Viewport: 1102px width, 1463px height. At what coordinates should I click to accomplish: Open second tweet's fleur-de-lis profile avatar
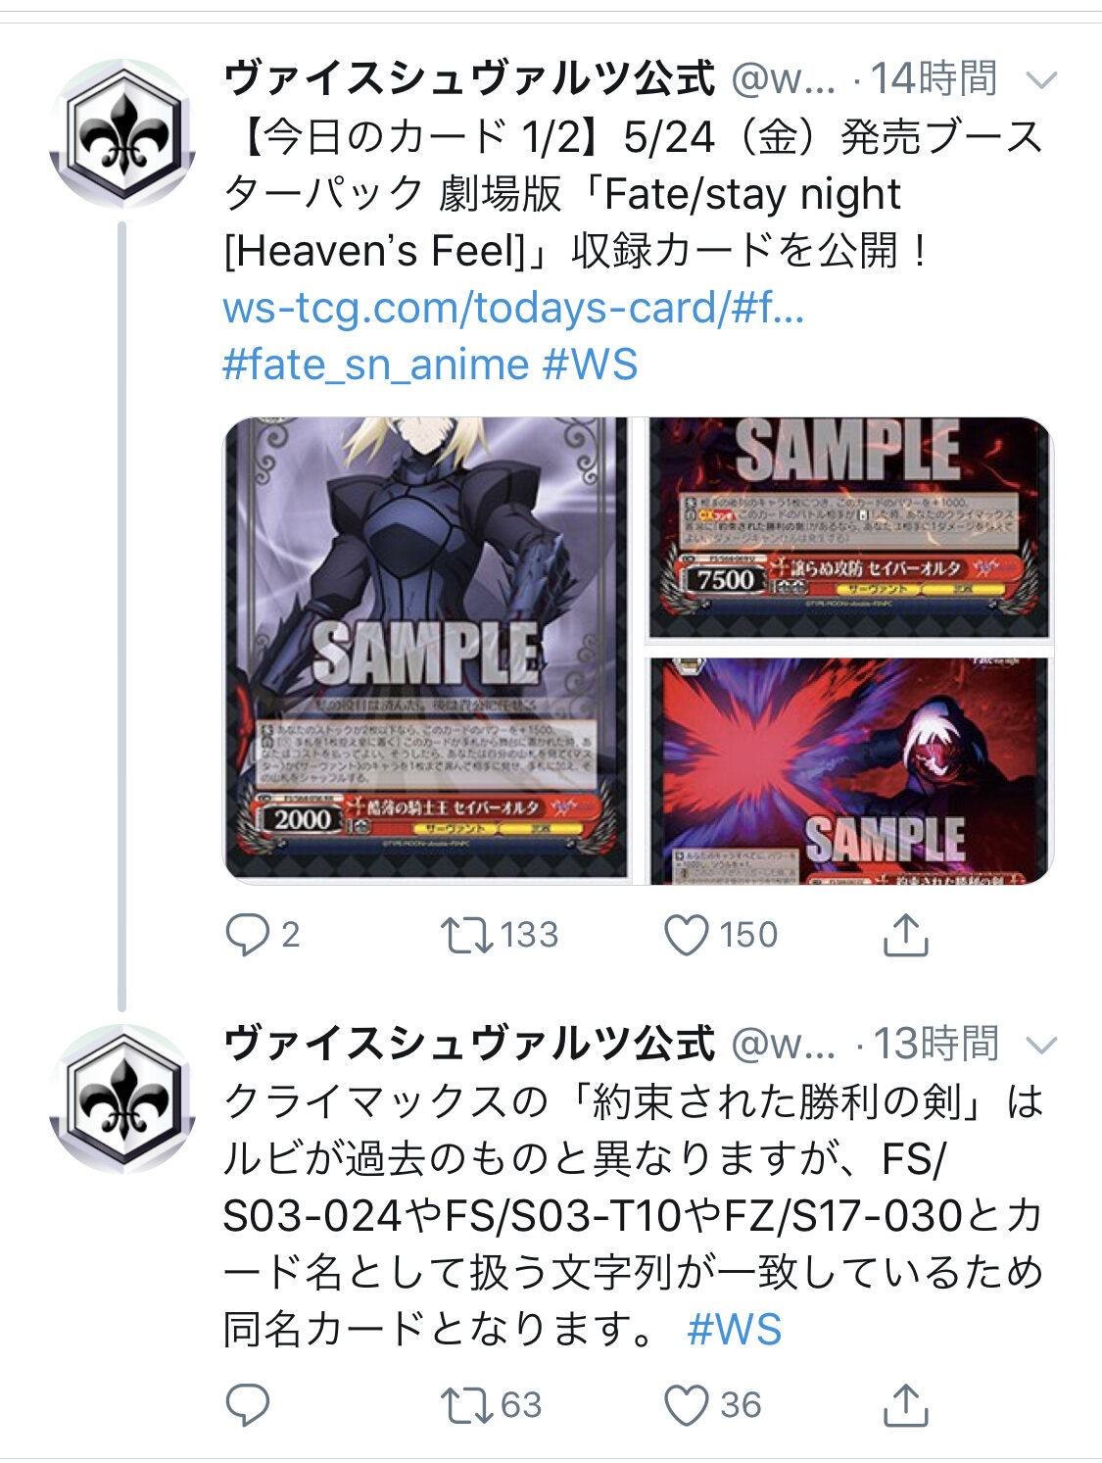pos(123,1099)
